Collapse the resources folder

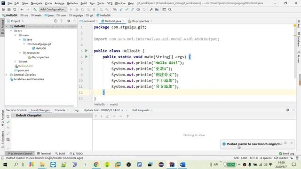[20, 53]
